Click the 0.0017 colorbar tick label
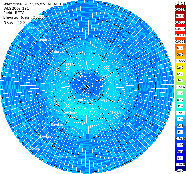 (x=180, y=9)
